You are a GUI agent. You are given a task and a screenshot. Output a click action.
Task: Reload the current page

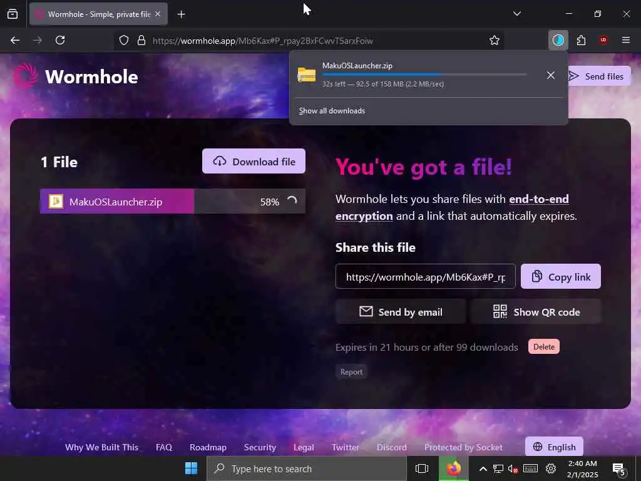click(60, 40)
